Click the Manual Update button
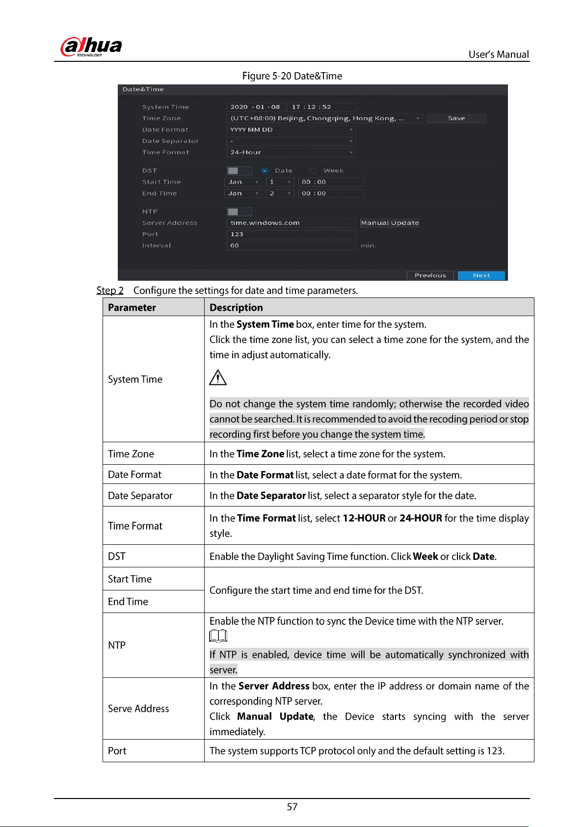Screen dimensions: 585x827 point(390,223)
